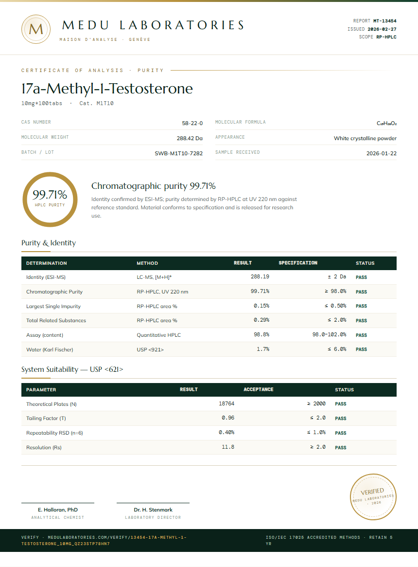Select the Water Karl Fischer result 1.7%
Image resolution: width=418 pixels, height=567 pixels.
262,349
